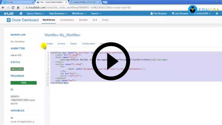Click the EDUCBA logo
The height and width of the screenshot is (125, 222).
(x=205, y=10)
